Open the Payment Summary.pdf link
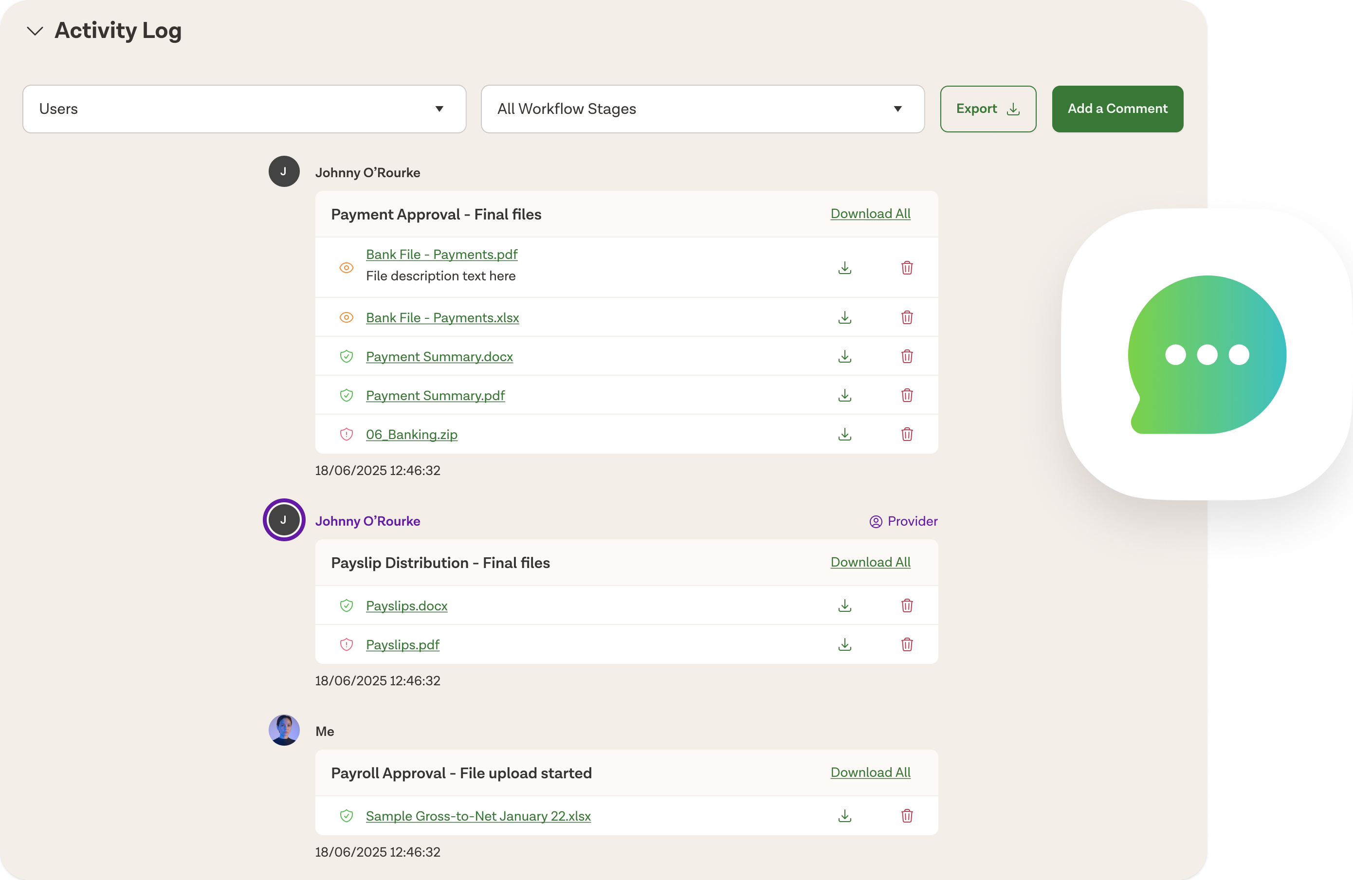Viewport: 1353px width, 880px height. (x=436, y=396)
